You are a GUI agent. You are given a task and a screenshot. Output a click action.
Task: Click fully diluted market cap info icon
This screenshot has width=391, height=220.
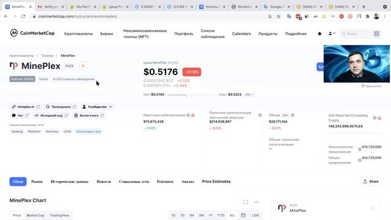point(260,115)
